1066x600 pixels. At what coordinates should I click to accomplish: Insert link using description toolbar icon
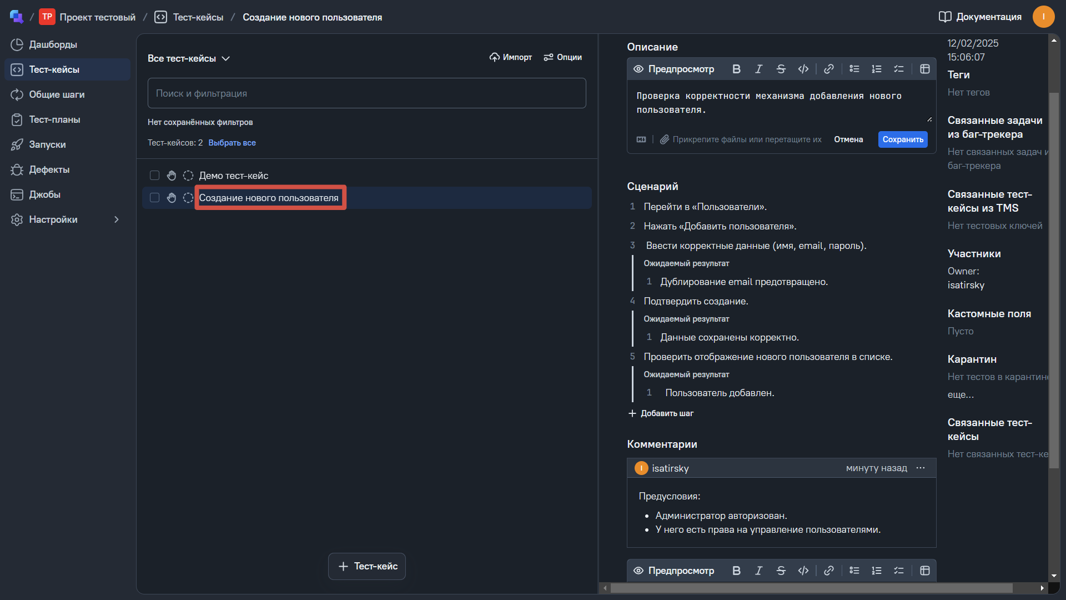(828, 69)
